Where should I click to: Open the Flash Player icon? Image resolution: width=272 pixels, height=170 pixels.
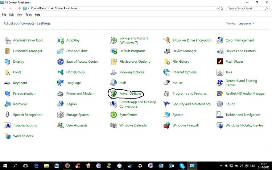tap(220, 61)
